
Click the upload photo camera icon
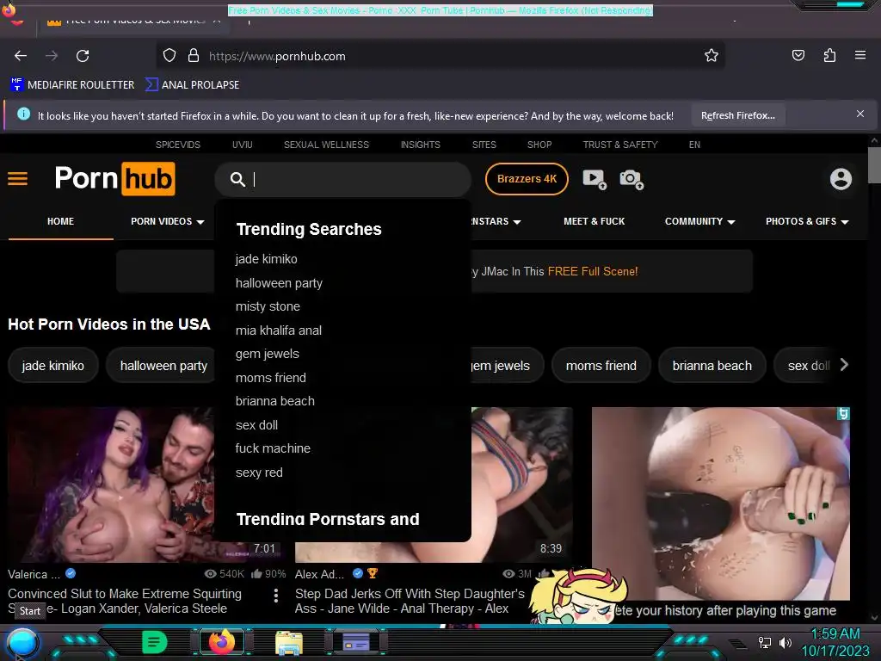[631, 179]
